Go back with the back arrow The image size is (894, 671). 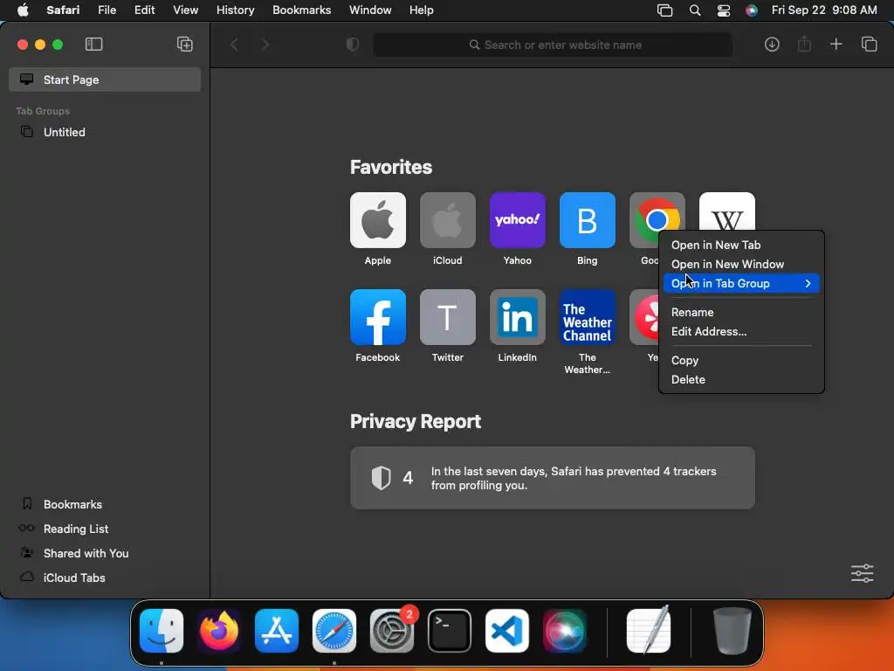click(234, 45)
